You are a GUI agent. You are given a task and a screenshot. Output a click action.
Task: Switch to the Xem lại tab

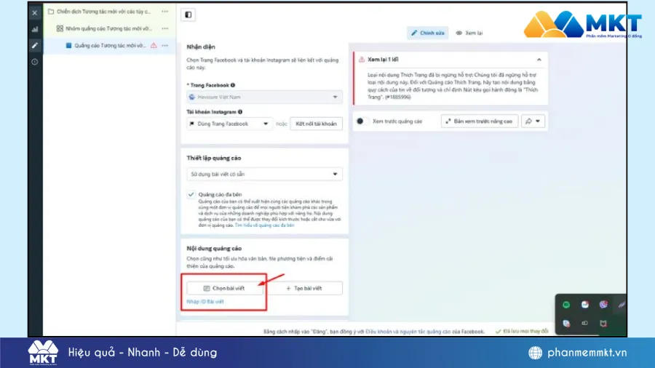469,33
